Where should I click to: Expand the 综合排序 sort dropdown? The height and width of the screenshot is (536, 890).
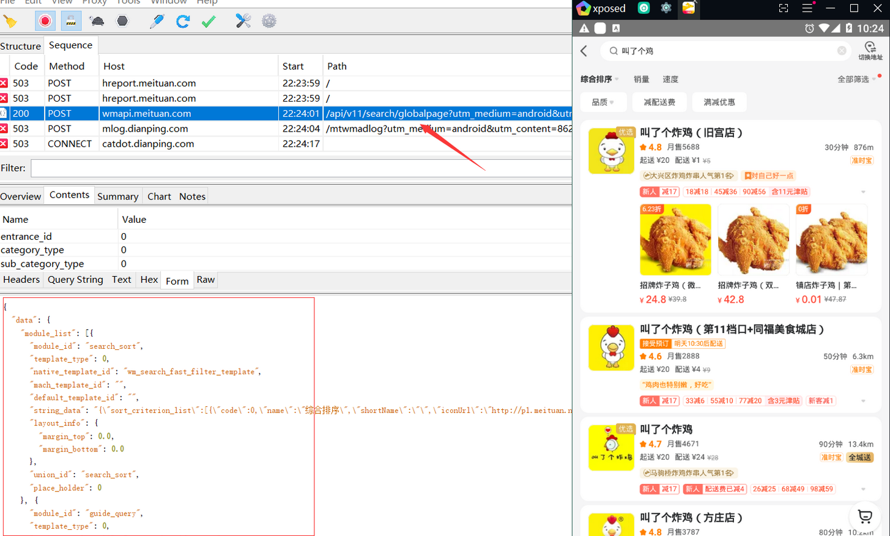pos(599,79)
